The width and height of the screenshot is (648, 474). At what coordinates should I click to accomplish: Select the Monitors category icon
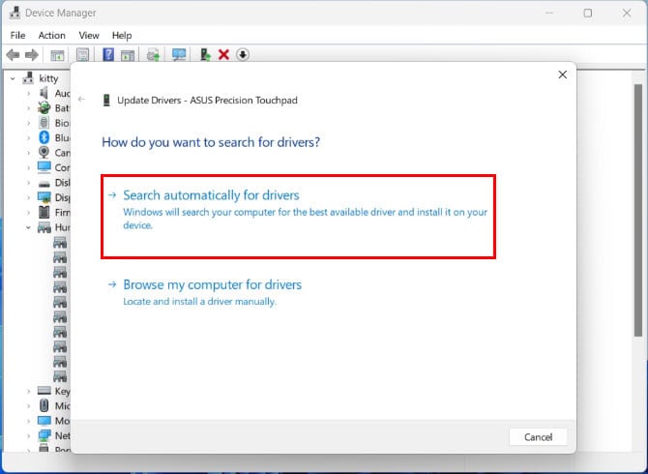click(x=44, y=420)
